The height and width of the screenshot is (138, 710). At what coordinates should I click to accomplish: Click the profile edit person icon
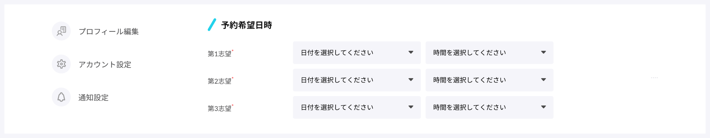tap(61, 31)
